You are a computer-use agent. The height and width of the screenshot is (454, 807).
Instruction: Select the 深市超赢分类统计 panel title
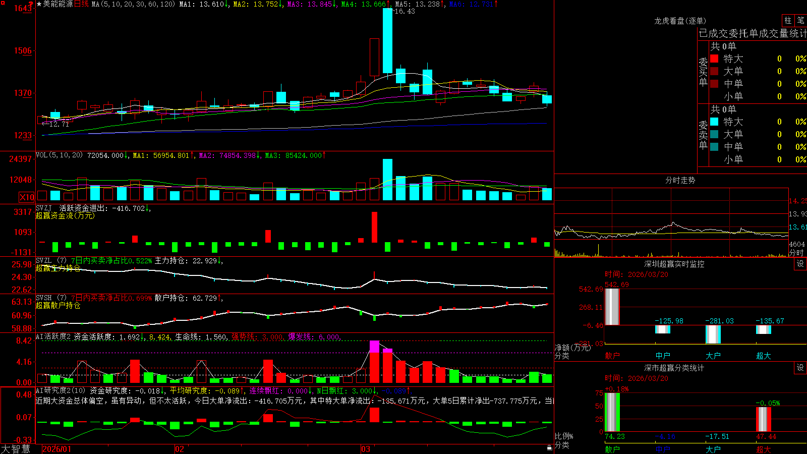(674, 368)
